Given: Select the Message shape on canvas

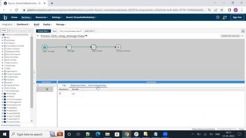Looking at the screenshot, I should (69, 47).
